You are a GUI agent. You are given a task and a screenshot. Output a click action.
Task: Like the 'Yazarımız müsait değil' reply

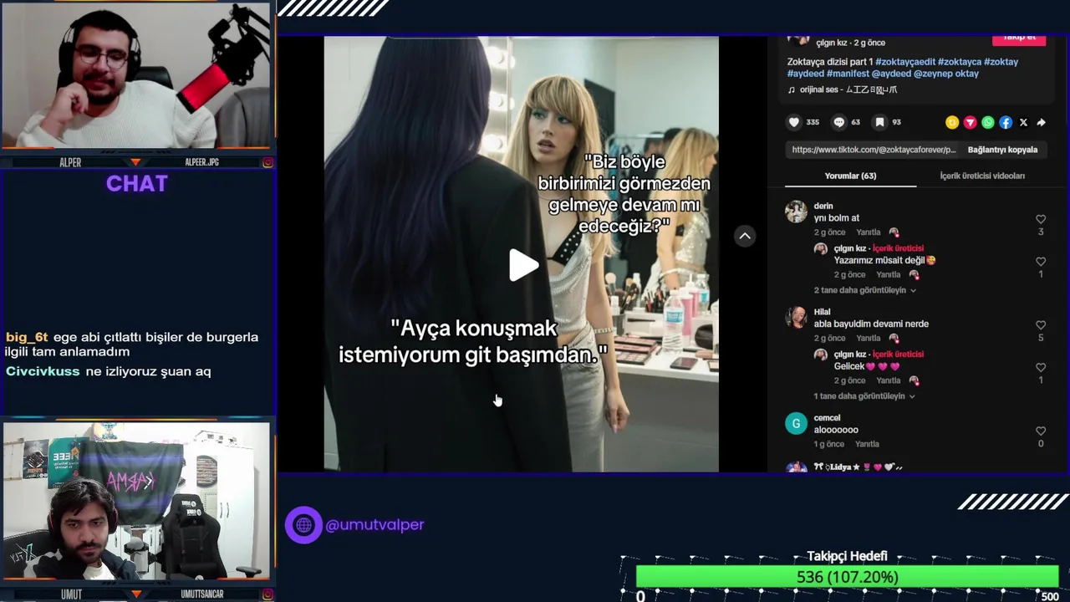point(1041,262)
